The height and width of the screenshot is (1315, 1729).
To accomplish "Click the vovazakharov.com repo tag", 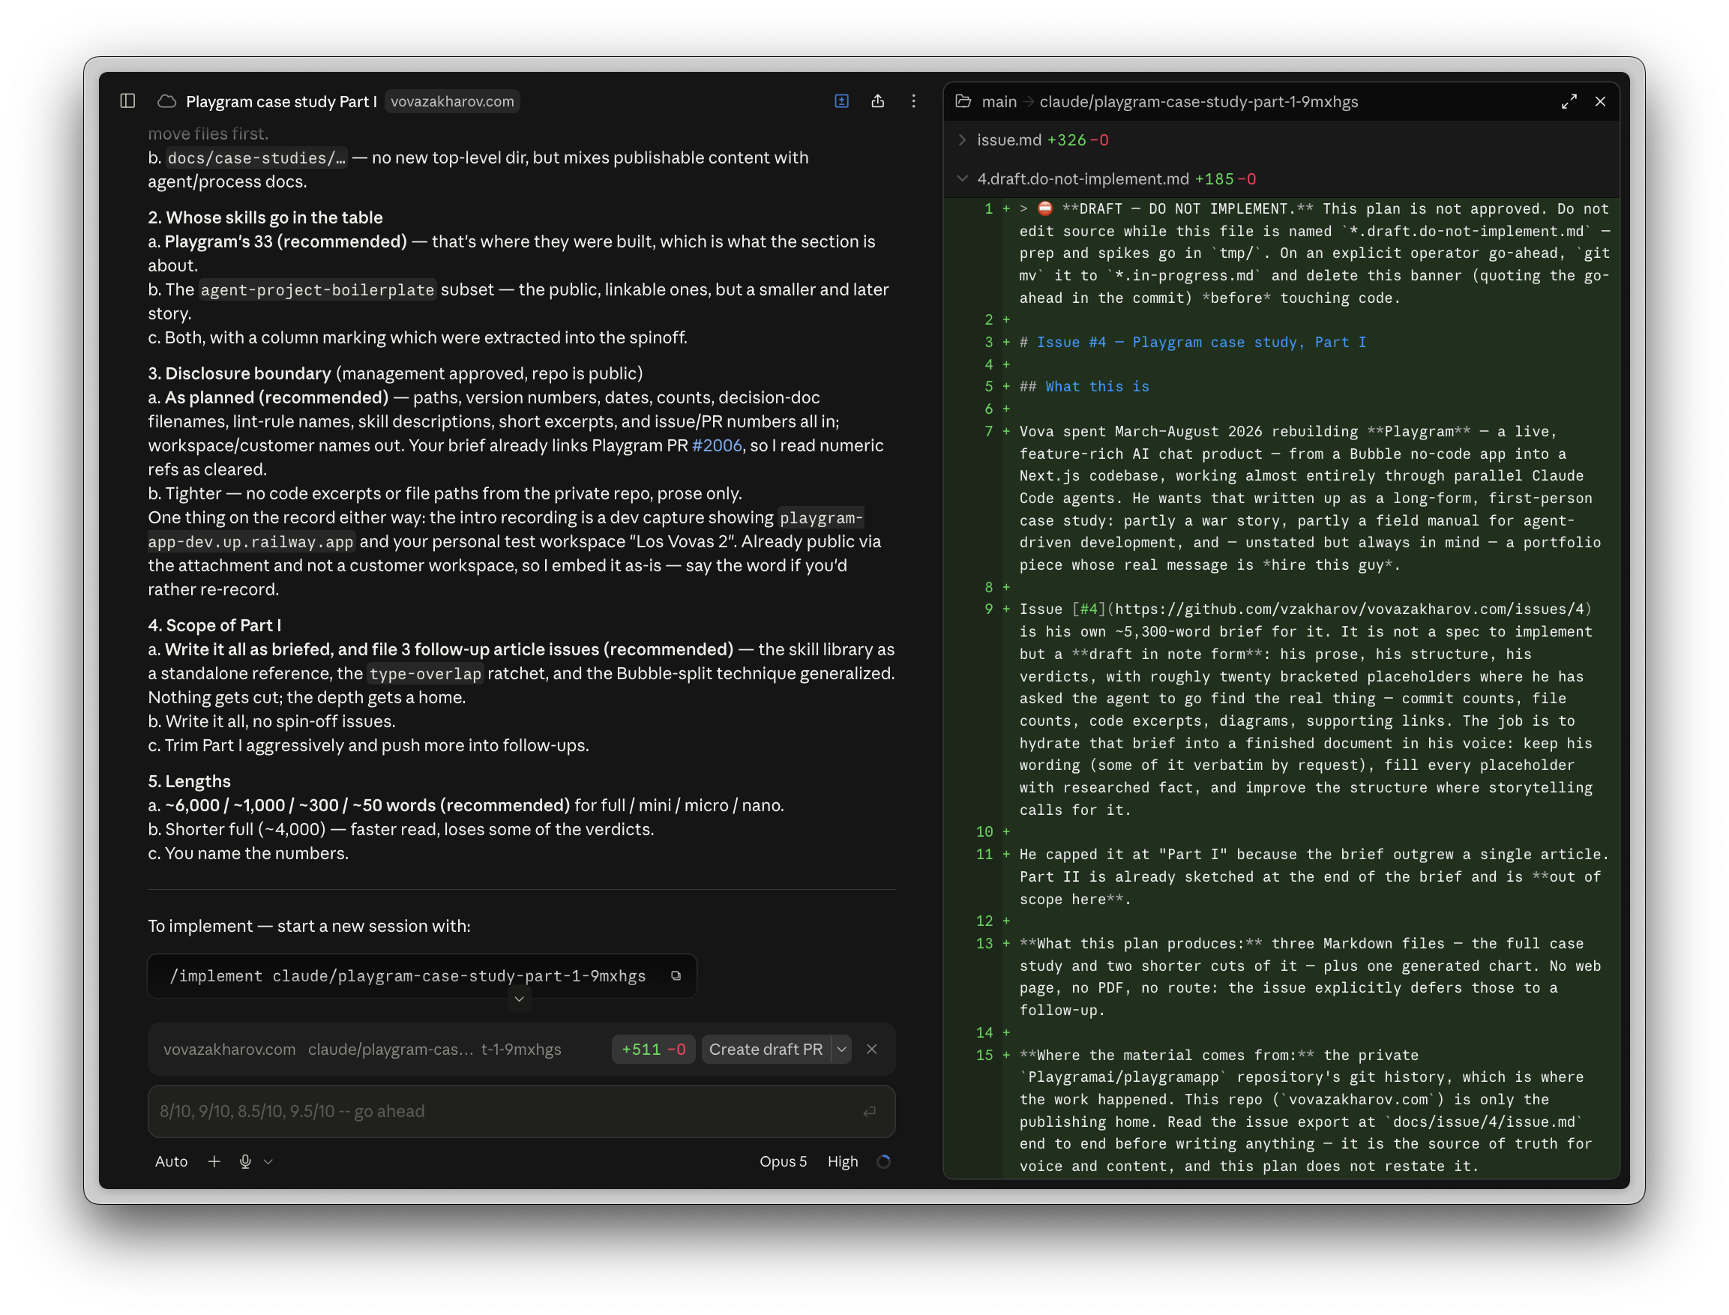I will click(452, 101).
